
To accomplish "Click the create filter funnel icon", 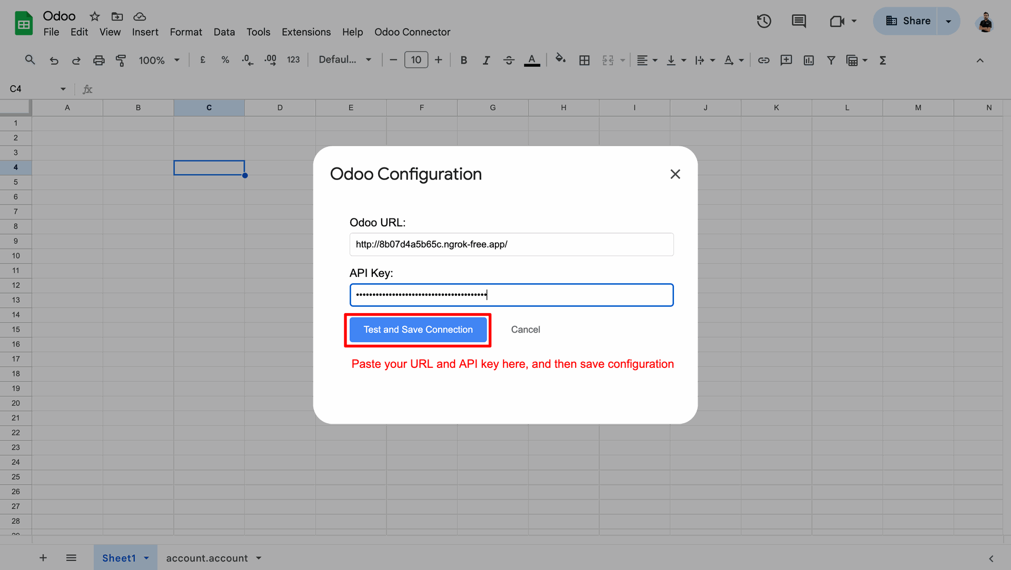I will coord(830,60).
